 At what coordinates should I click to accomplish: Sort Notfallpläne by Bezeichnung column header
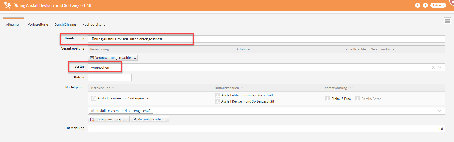[x=101, y=88]
